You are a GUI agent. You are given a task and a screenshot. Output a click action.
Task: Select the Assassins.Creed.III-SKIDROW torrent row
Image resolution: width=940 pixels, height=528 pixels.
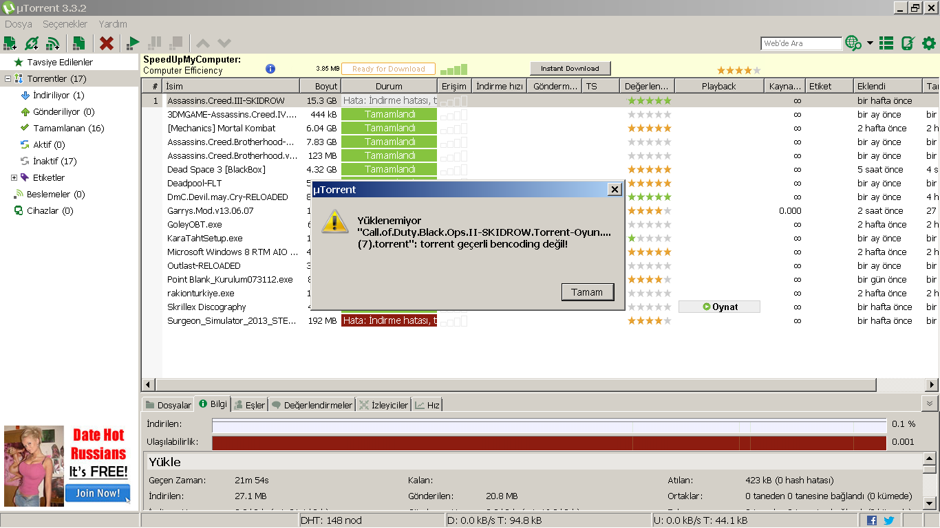540,101
